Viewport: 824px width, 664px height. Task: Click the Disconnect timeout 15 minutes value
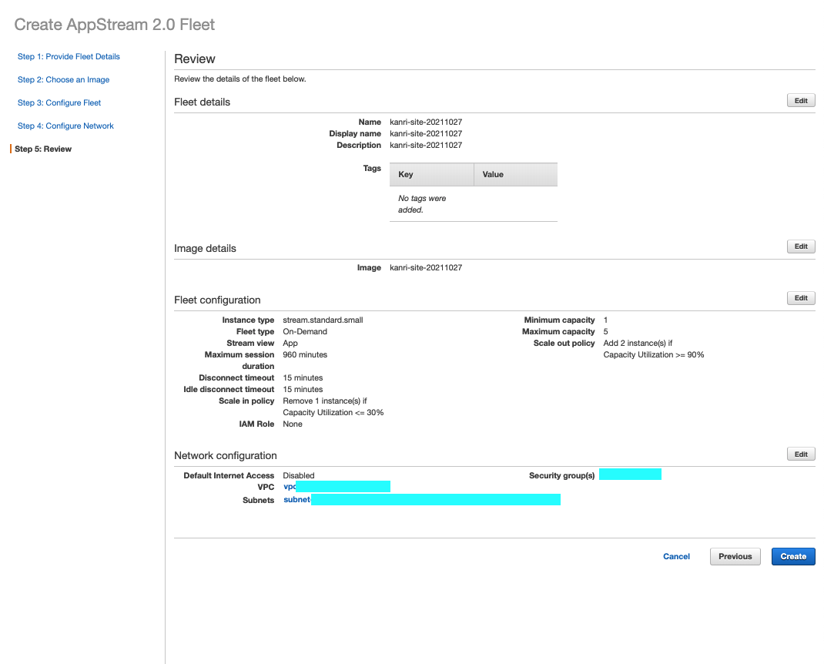click(x=303, y=377)
